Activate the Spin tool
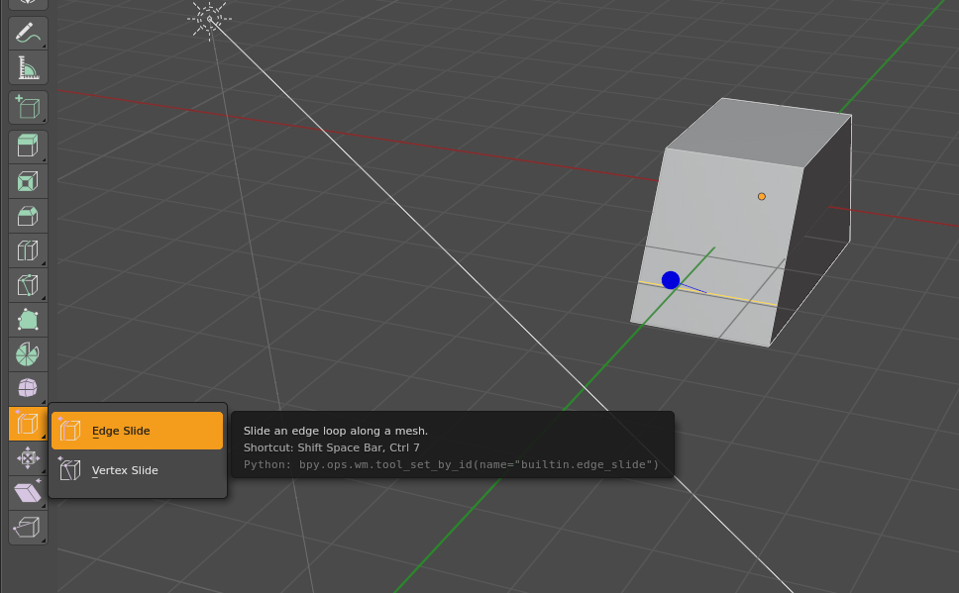The image size is (959, 593). tap(28, 354)
